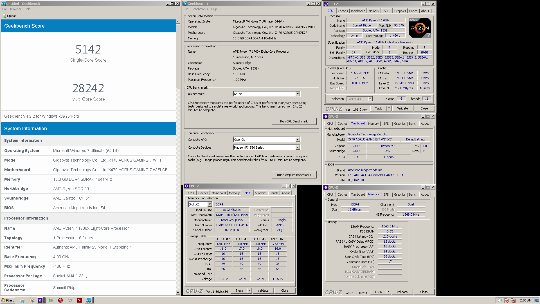Launch the Snipping Tool taskbar icon

pyautogui.click(x=32, y=300)
